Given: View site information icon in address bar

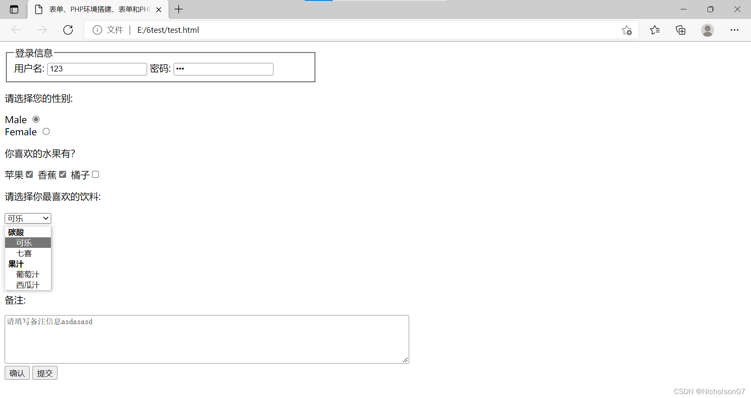Looking at the screenshot, I should point(97,30).
